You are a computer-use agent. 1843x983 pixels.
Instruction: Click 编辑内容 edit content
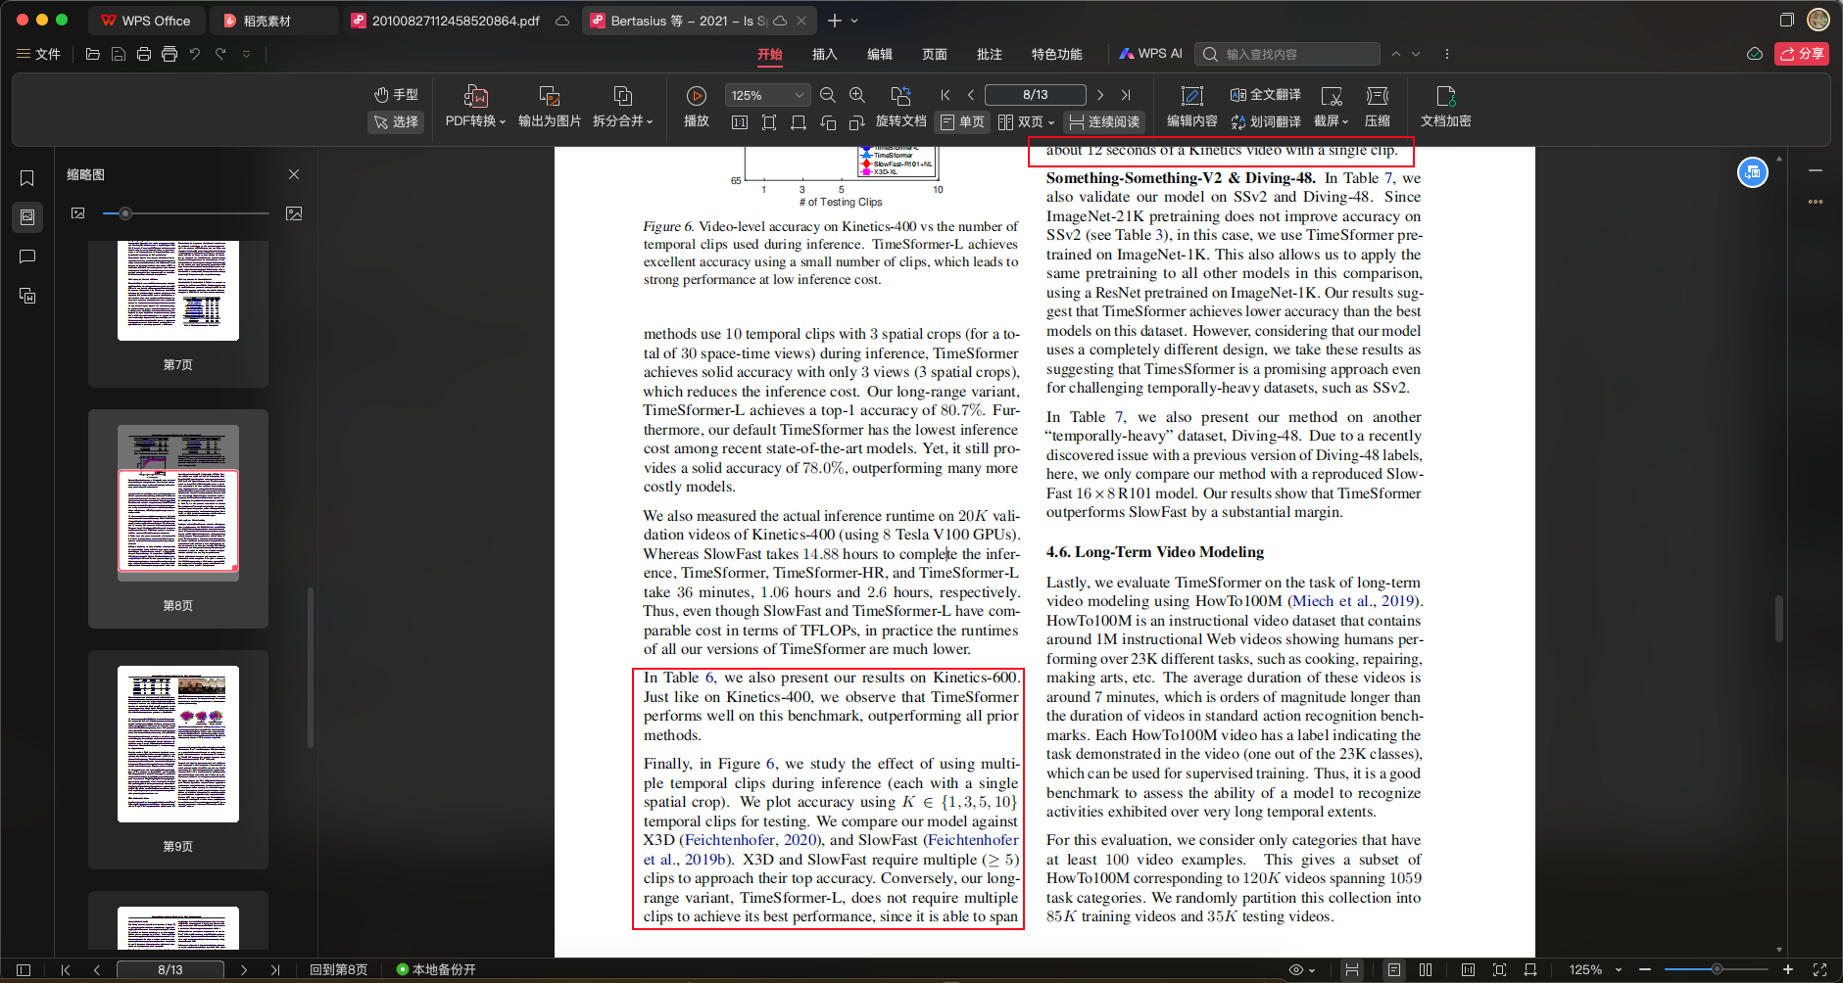1192,108
